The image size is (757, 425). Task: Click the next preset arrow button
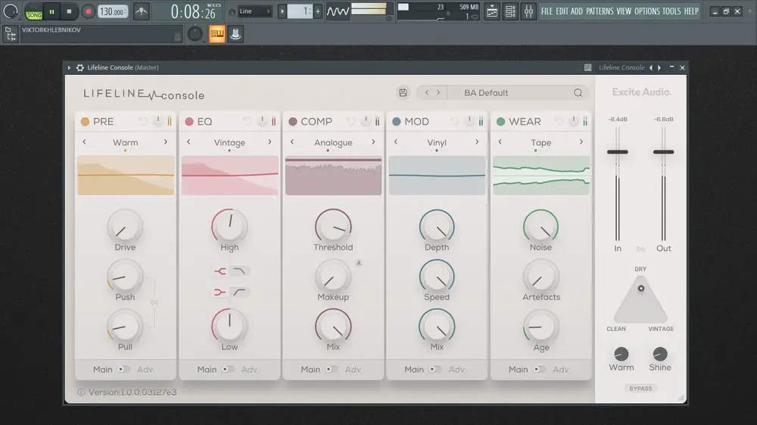[x=438, y=92]
